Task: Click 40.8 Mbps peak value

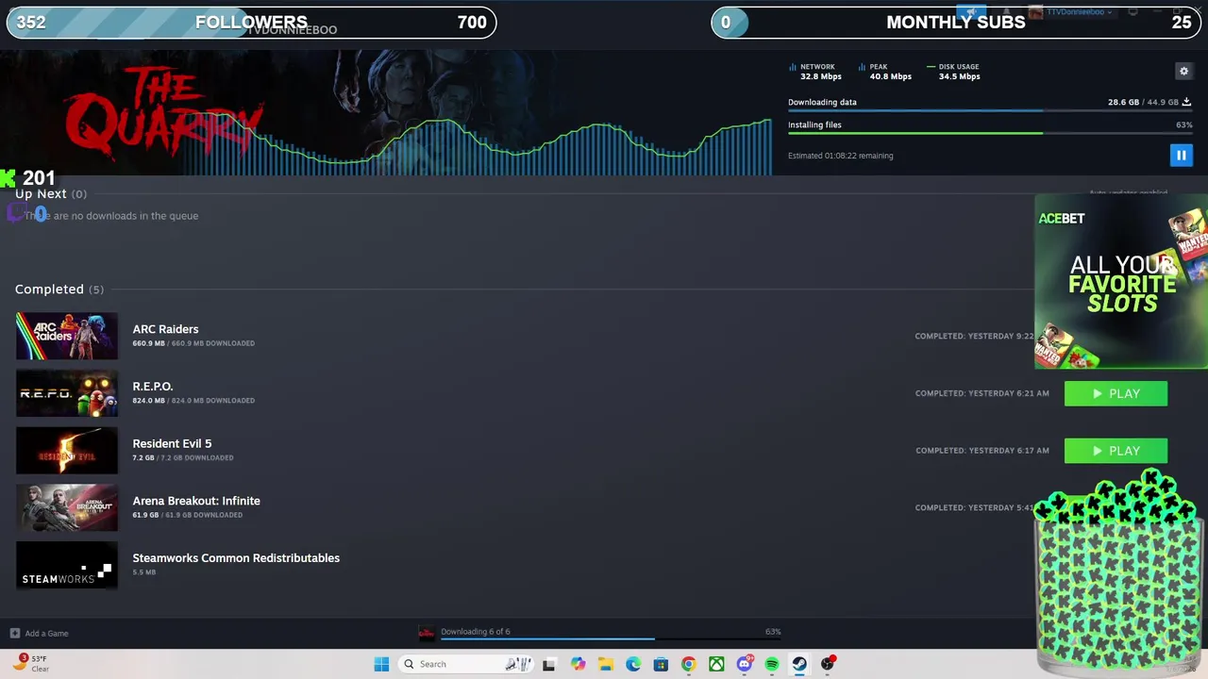Action: 891,76
